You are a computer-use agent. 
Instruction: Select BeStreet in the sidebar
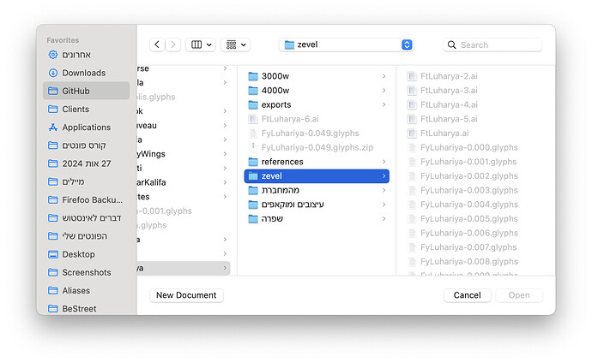point(86,308)
